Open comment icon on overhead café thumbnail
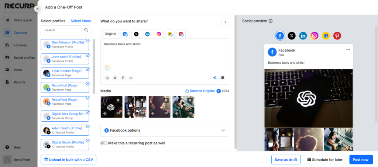Viewport: 378px width, 167px height. 190,113
